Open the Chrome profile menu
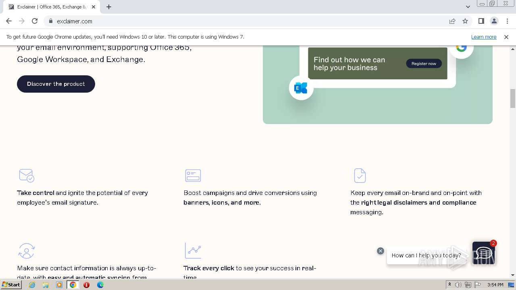This screenshot has height=290, width=516. click(x=494, y=21)
